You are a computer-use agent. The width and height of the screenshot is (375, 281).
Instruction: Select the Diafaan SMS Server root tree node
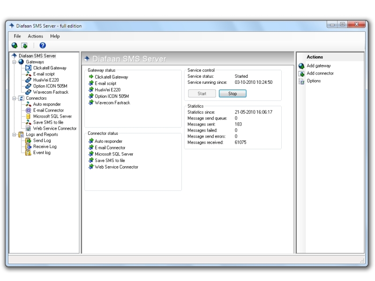(x=37, y=56)
